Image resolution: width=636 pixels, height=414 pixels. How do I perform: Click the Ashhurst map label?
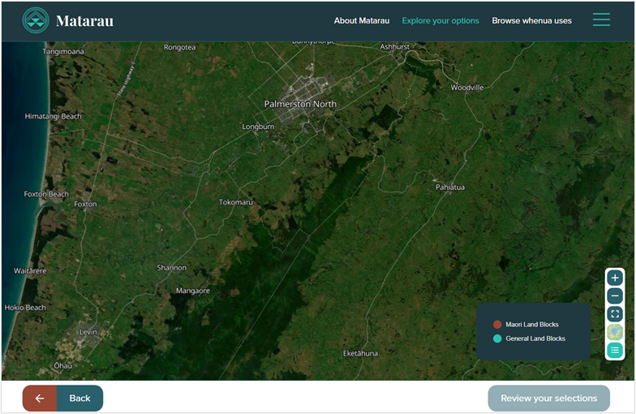(x=394, y=47)
